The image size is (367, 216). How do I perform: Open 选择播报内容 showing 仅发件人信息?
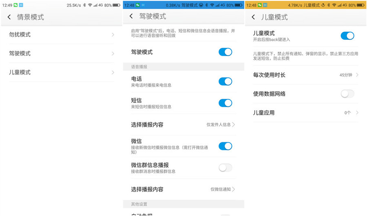[x=183, y=124]
